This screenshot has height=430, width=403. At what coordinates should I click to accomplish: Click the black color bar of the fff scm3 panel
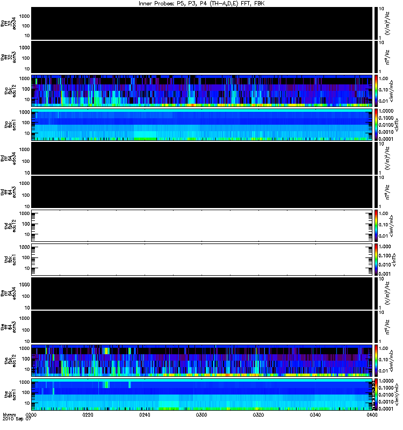coord(376,327)
